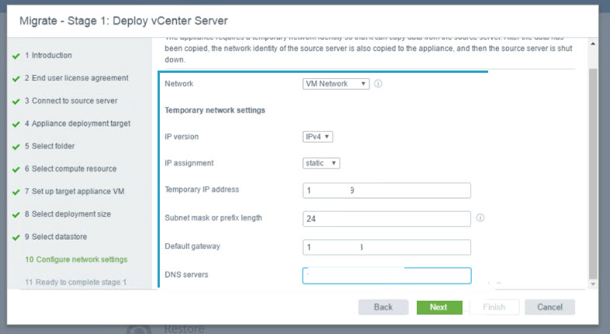Image resolution: width=610 pixels, height=334 pixels.
Task: Click the Back button
Action: (x=383, y=307)
